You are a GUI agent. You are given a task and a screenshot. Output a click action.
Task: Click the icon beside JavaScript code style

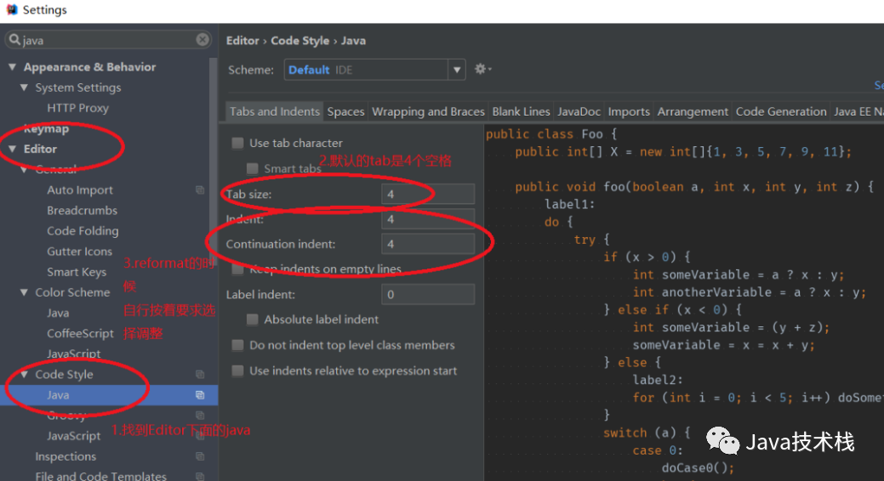point(200,436)
